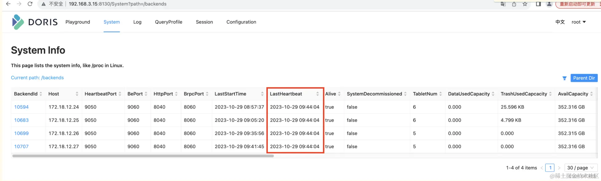Click the browser address bar URL

pyautogui.click(x=117, y=4)
